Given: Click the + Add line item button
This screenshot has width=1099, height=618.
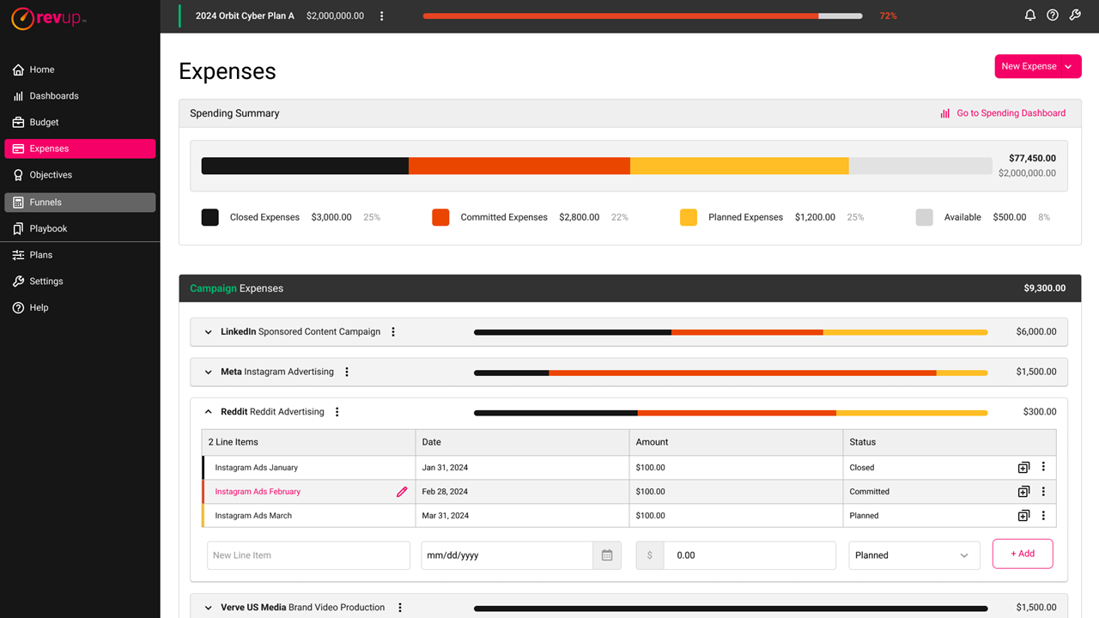Looking at the screenshot, I should pos(1022,554).
